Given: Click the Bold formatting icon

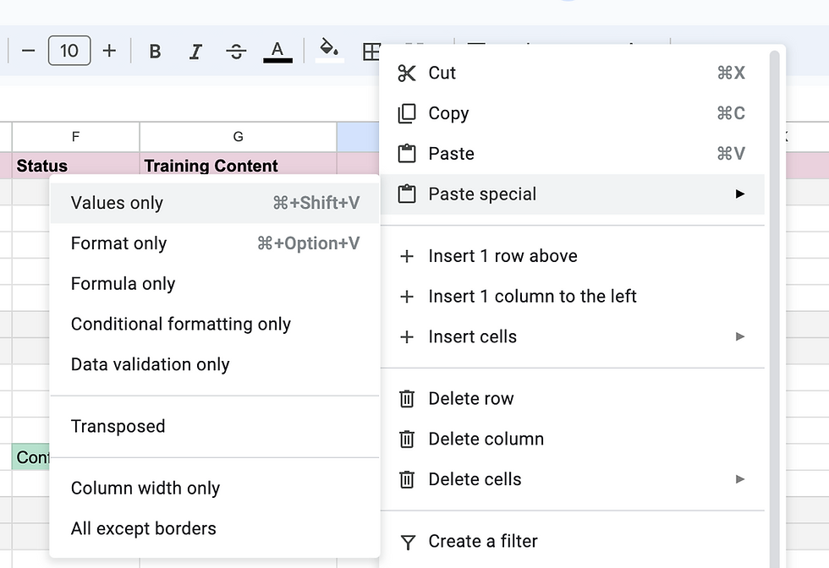Looking at the screenshot, I should tap(155, 52).
